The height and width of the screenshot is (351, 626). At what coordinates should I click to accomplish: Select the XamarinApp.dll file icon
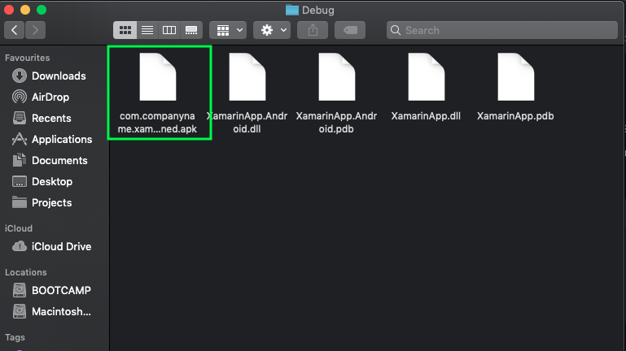pos(426,77)
